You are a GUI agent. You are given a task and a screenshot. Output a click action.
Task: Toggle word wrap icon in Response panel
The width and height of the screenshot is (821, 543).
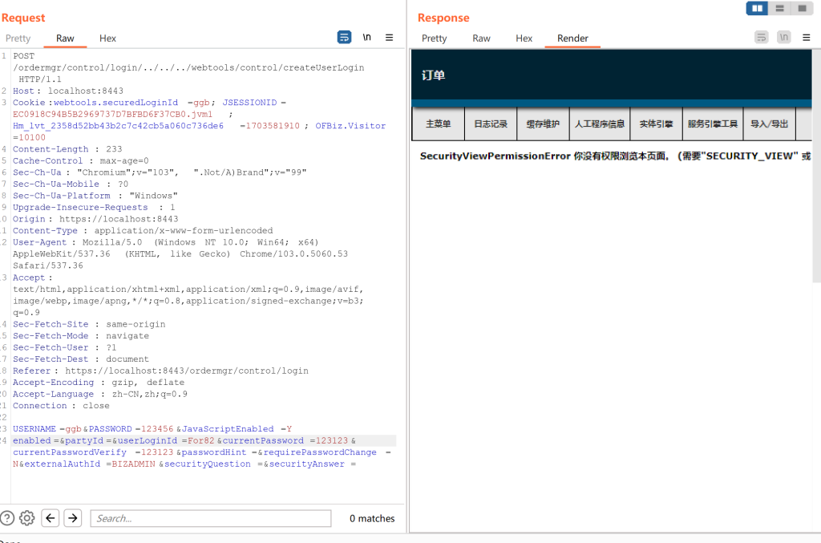pyautogui.click(x=761, y=37)
